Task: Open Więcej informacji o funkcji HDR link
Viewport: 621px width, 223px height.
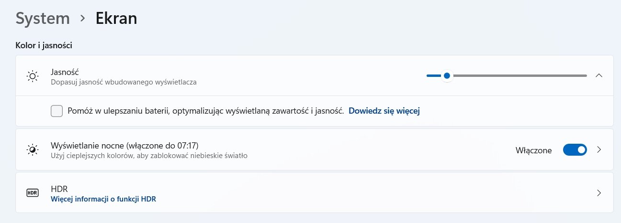Action: (103, 199)
